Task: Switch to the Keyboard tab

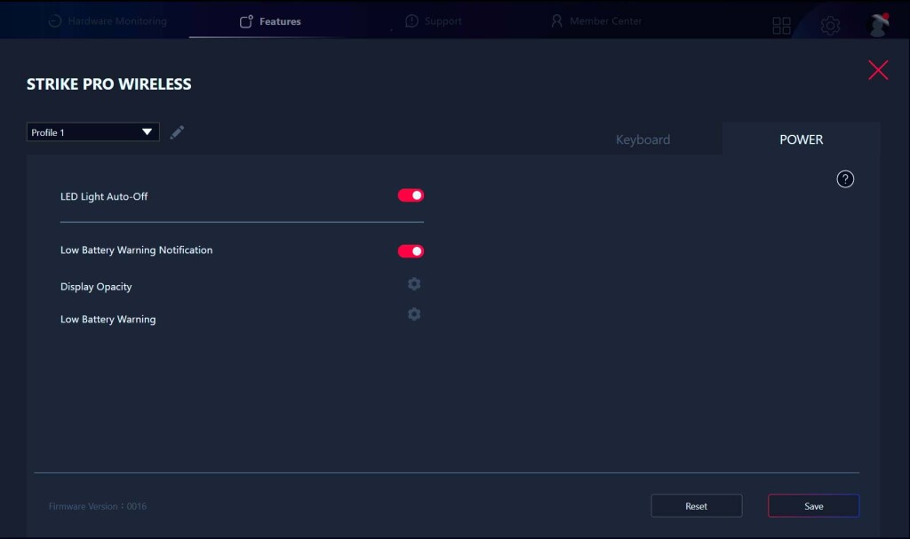Action: (x=643, y=139)
